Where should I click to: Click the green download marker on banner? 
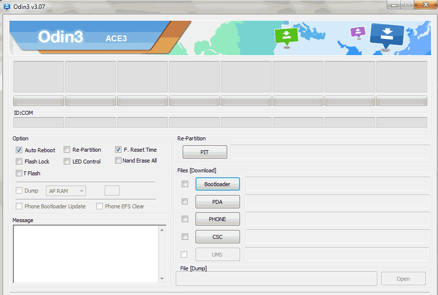tap(286, 36)
